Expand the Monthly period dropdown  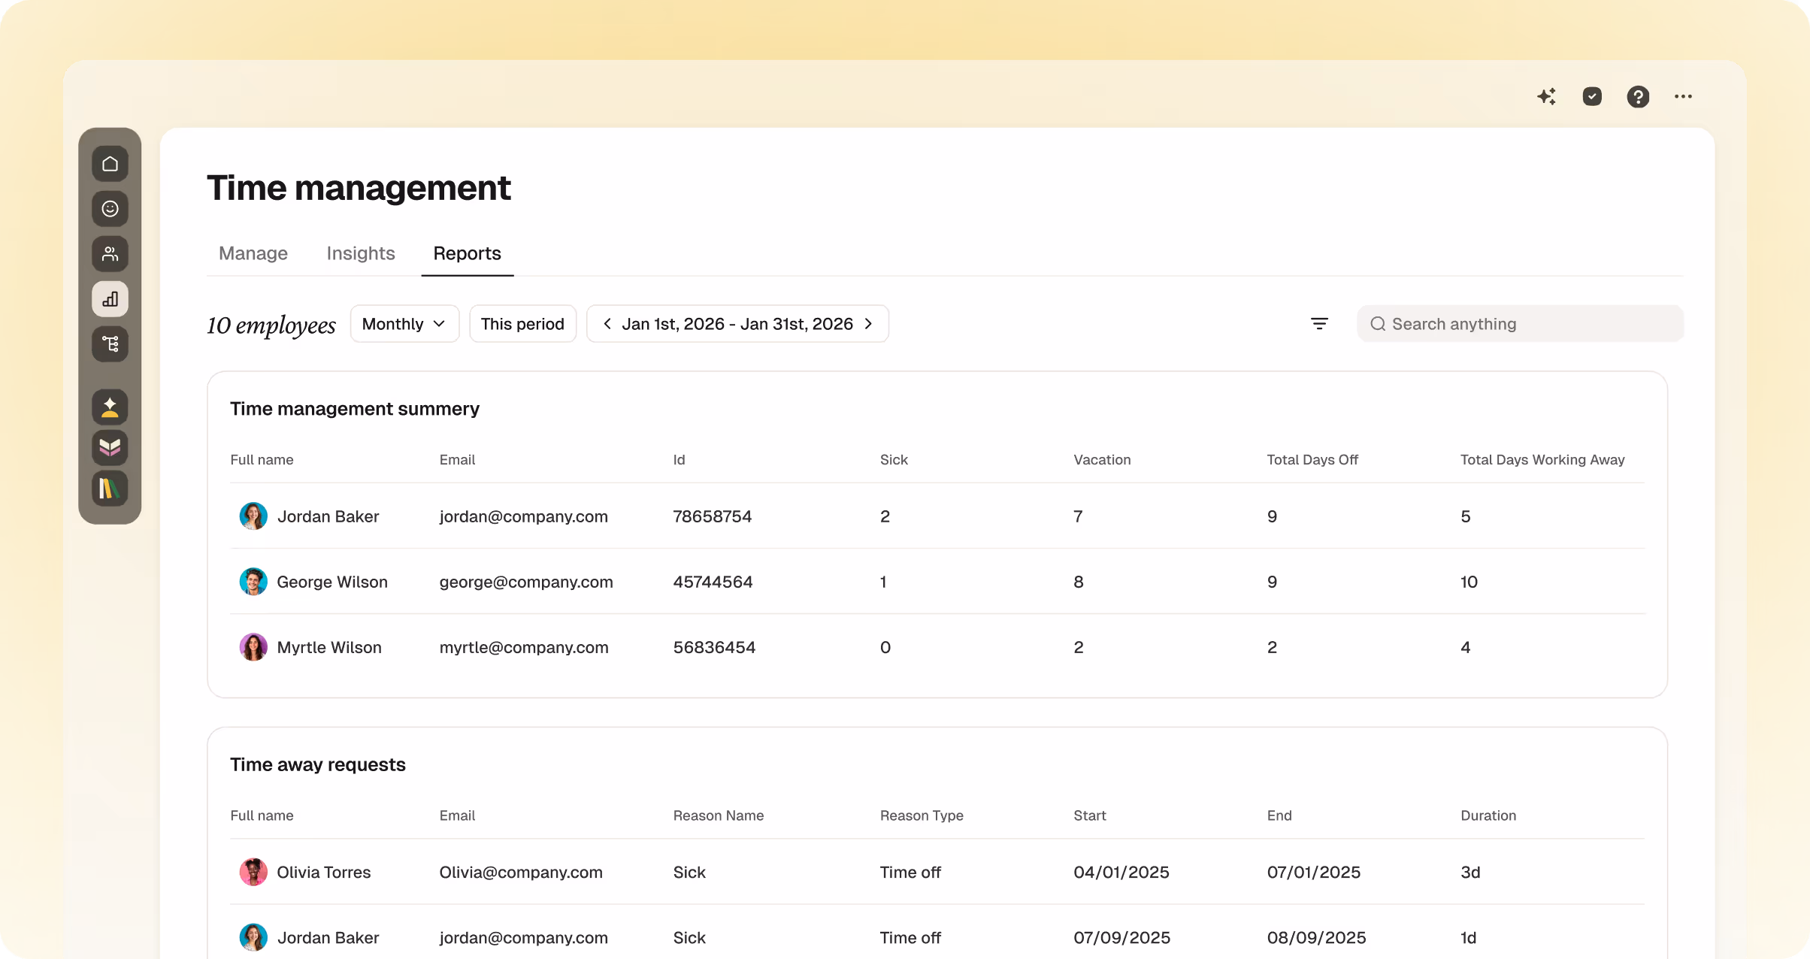[x=404, y=324]
